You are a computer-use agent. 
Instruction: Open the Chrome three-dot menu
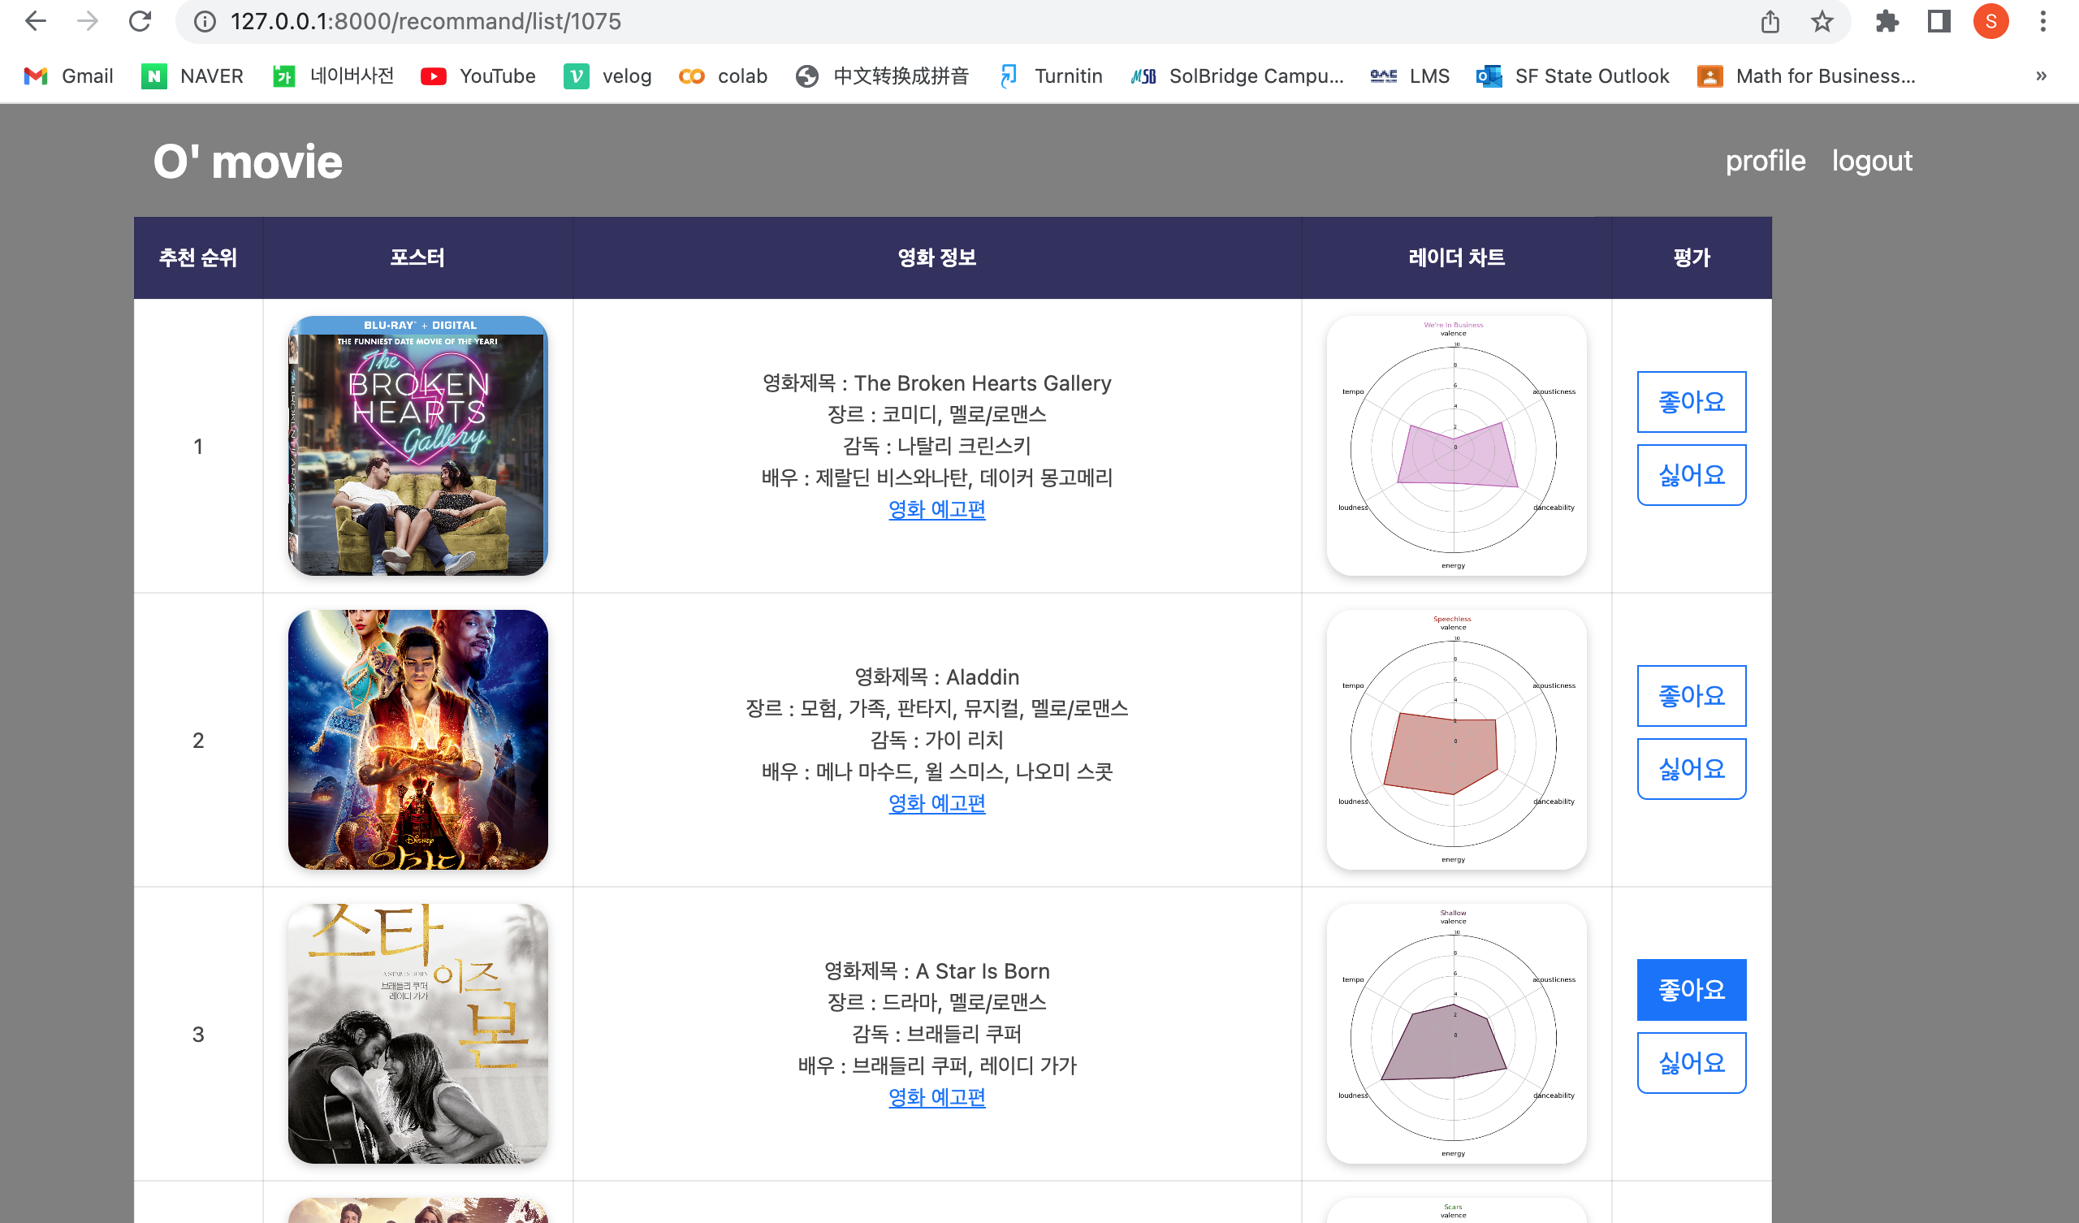click(x=2042, y=21)
